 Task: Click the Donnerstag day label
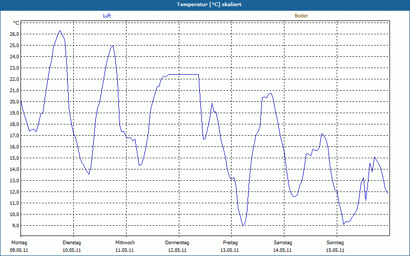point(177,243)
